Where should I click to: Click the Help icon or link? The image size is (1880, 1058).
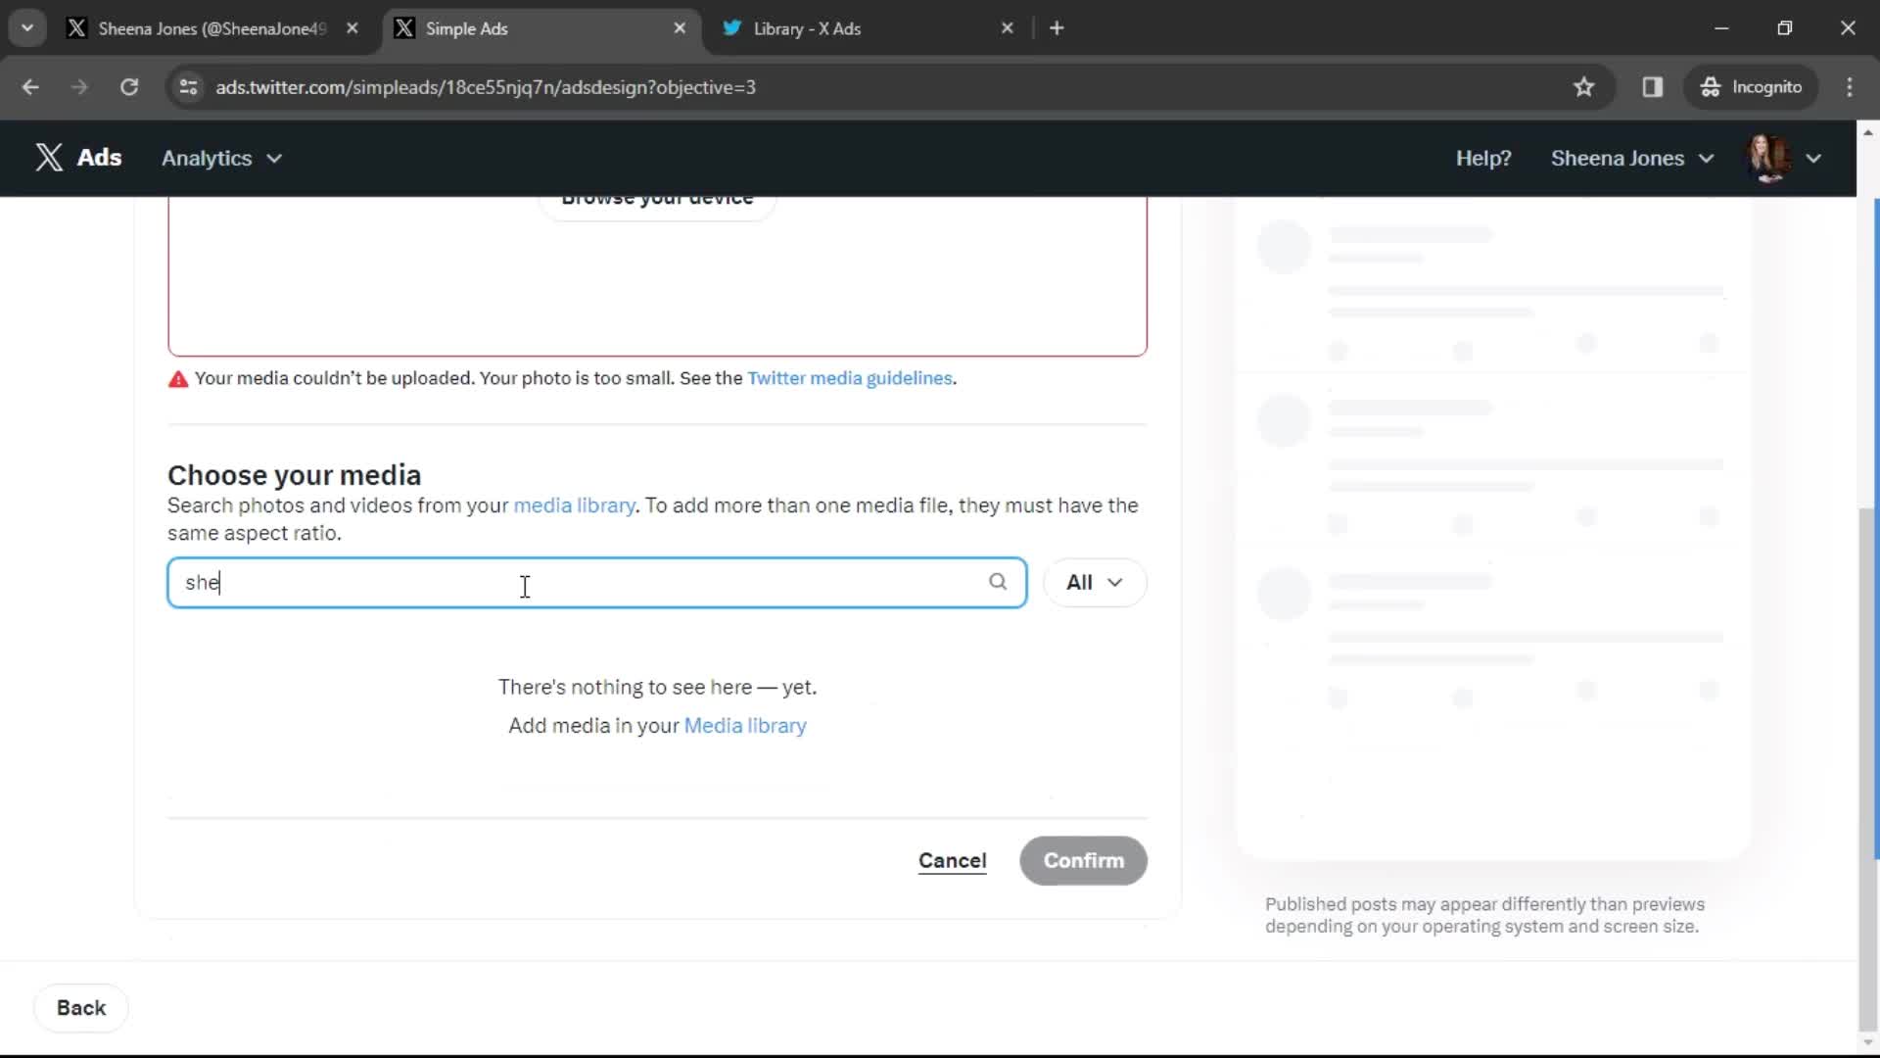[x=1483, y=158]
